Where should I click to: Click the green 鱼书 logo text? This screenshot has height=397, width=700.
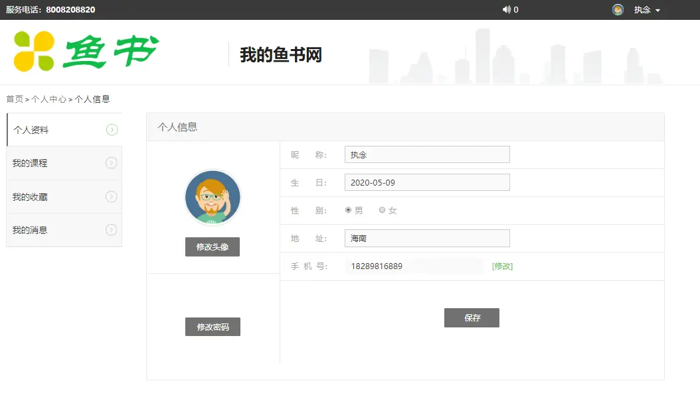point(111,51)
